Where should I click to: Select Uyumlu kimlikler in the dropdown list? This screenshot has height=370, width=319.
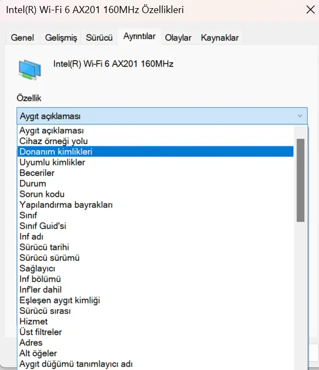(155, 162)
